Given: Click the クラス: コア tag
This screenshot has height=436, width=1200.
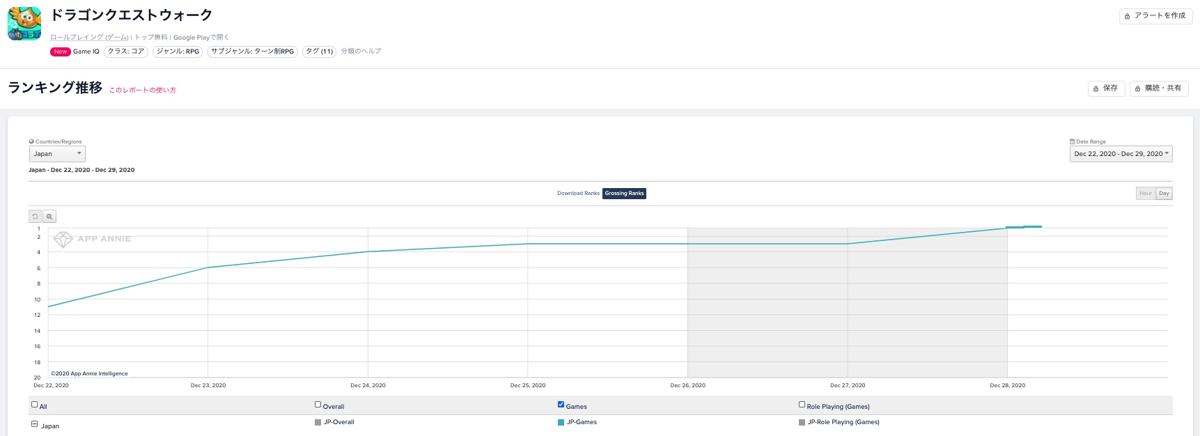Looking at the screenshot, I should tap(126, 52).
